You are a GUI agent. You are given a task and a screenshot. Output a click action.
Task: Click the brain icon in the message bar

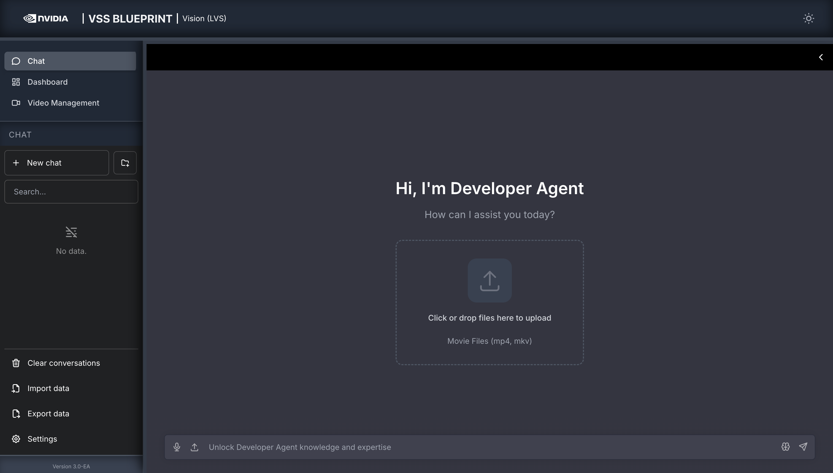(x=785, y=447)
